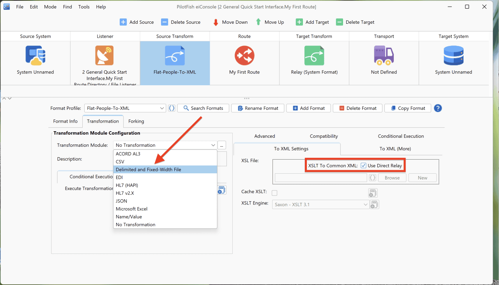
Task: Choose Delimited and Fixed-Width File option
Action: (165, 169)
